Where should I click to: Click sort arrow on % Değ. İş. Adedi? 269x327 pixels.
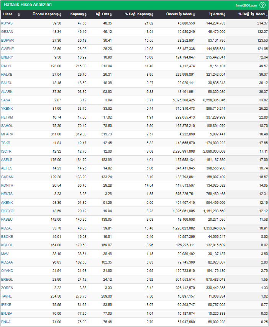267,15
